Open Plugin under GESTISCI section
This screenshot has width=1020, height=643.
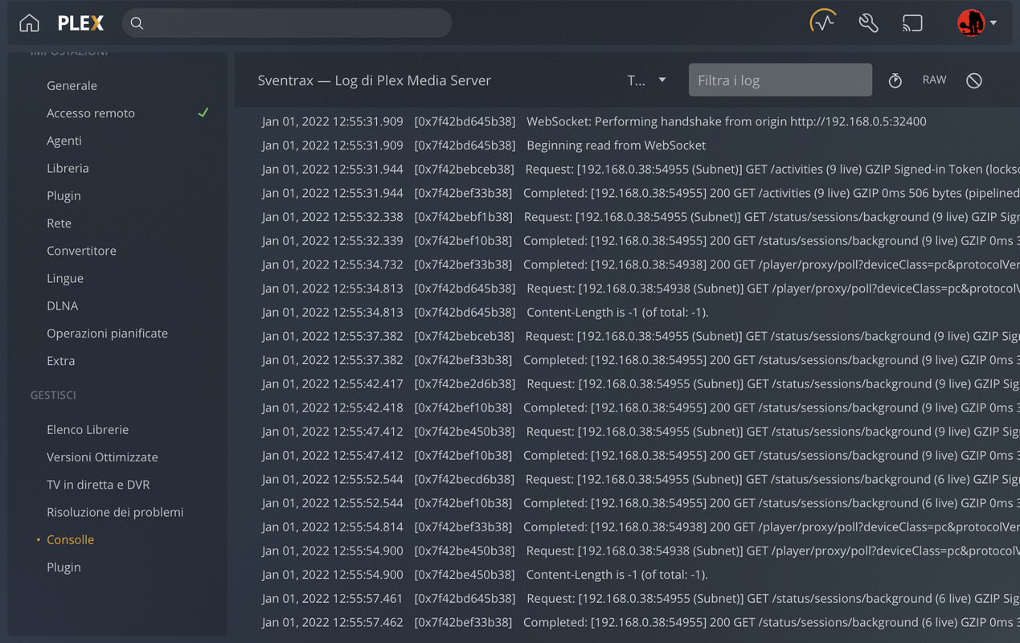coord(63,567)
